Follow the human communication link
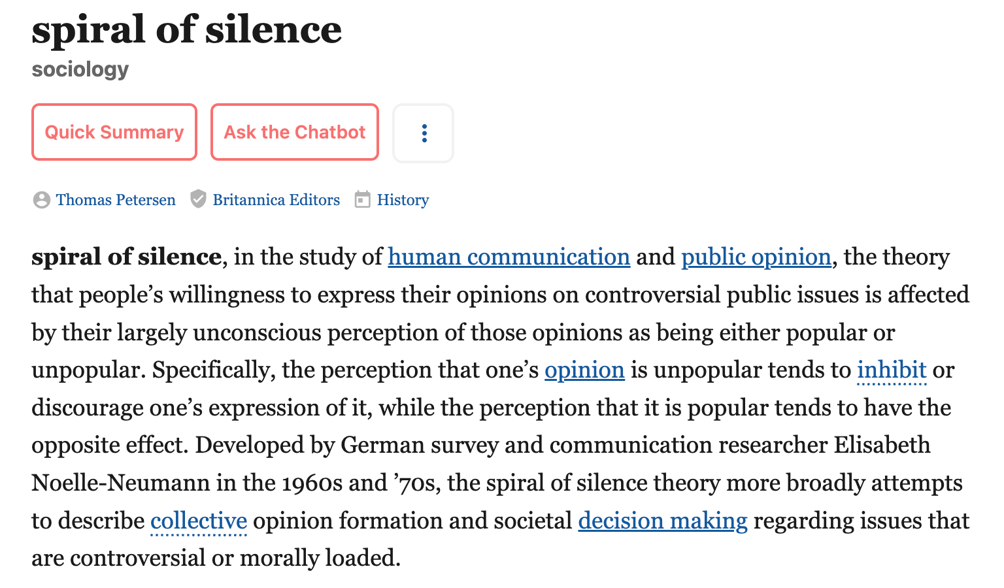Screen dimensions: 1004x588 pos(509,257)
